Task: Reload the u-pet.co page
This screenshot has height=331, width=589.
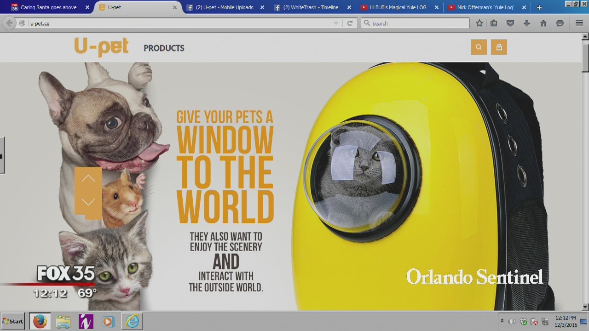Action: [x=350, y=23]
